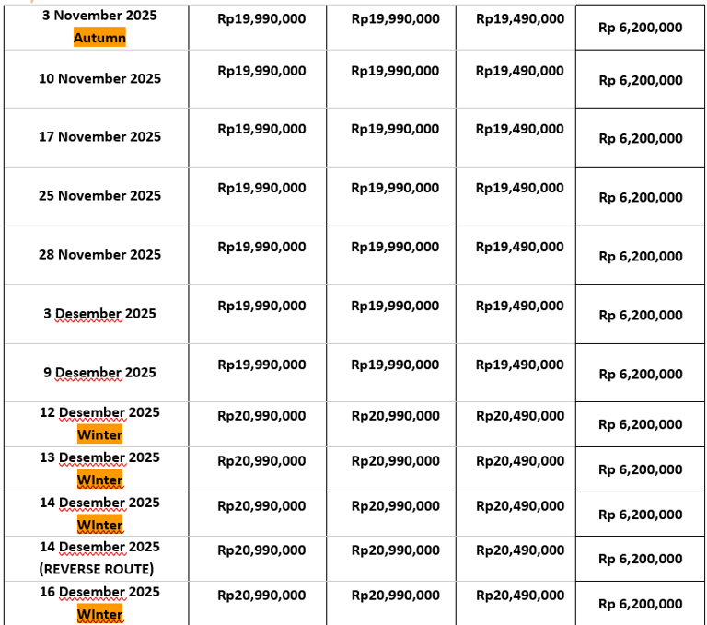Viewport: 707px width, 625px height.
Task: Click the 3 Desember 2025 date cell
Action: click(99, 313)
